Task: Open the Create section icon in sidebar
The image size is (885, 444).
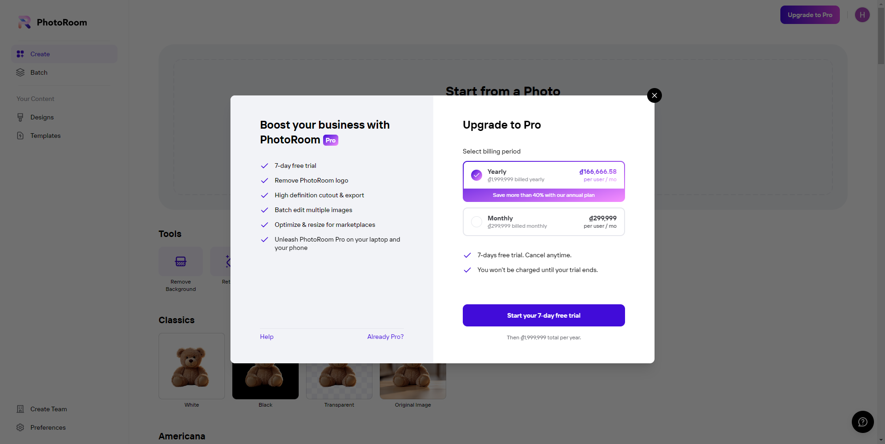Action: coord(20,54)
